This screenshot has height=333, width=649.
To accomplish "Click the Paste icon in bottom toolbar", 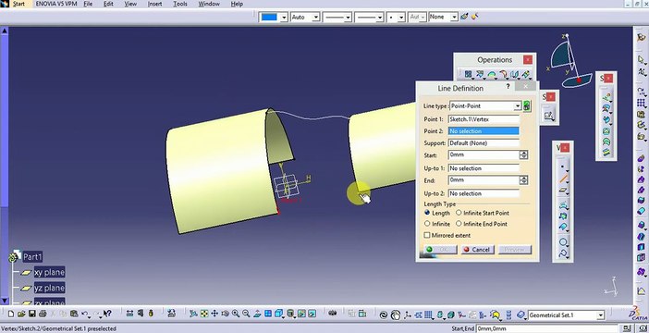I will coord(74,314).
